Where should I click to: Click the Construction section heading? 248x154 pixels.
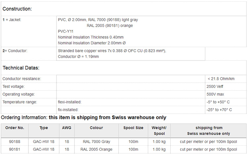[x=17, y=9]
